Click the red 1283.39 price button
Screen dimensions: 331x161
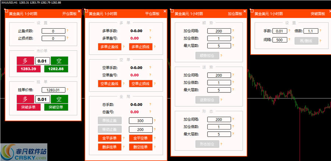tap(28, 69)
